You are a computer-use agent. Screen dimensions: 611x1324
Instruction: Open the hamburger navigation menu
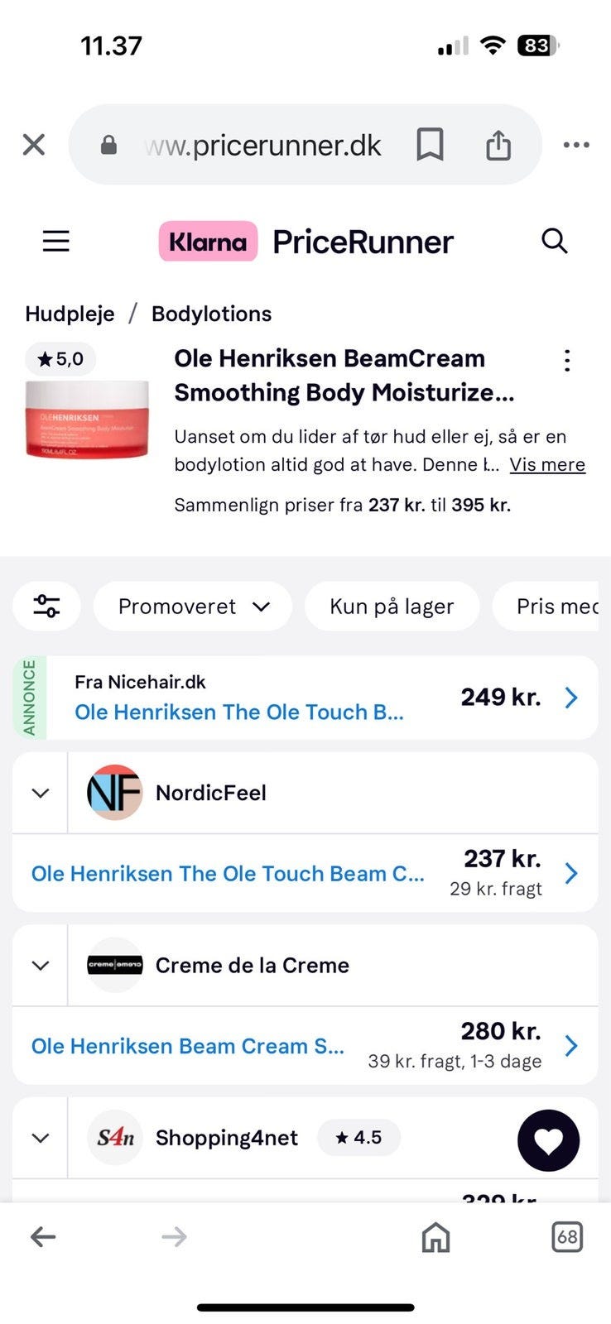[56, 241]
